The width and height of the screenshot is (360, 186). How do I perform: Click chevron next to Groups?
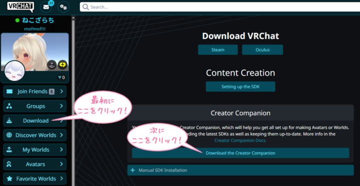tap(61, 106)
